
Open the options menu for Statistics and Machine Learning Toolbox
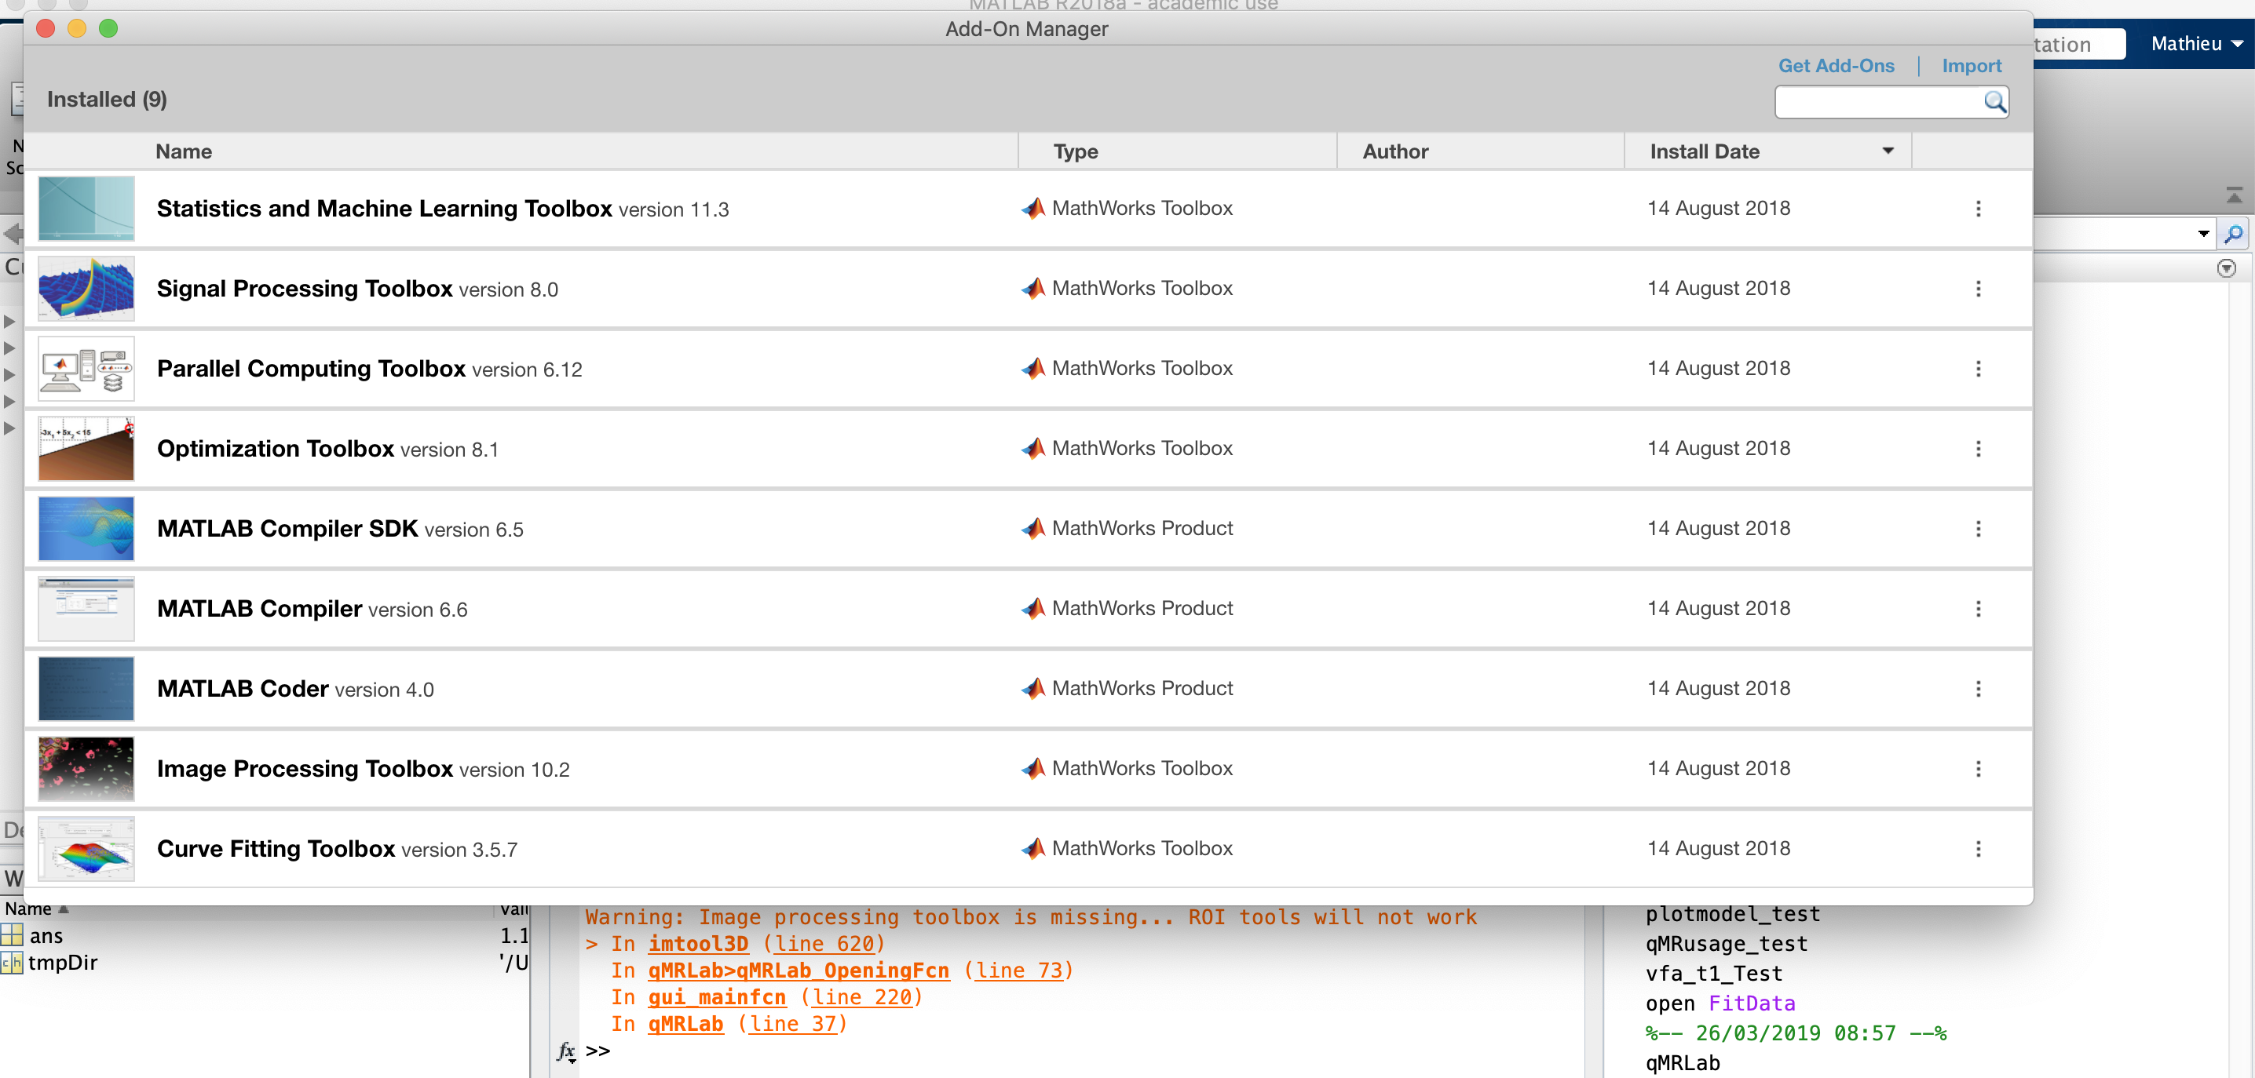(1978, 208)
